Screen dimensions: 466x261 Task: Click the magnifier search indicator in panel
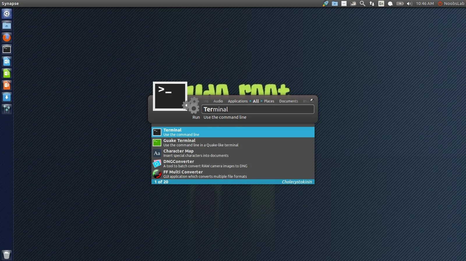tap(363, 3)
